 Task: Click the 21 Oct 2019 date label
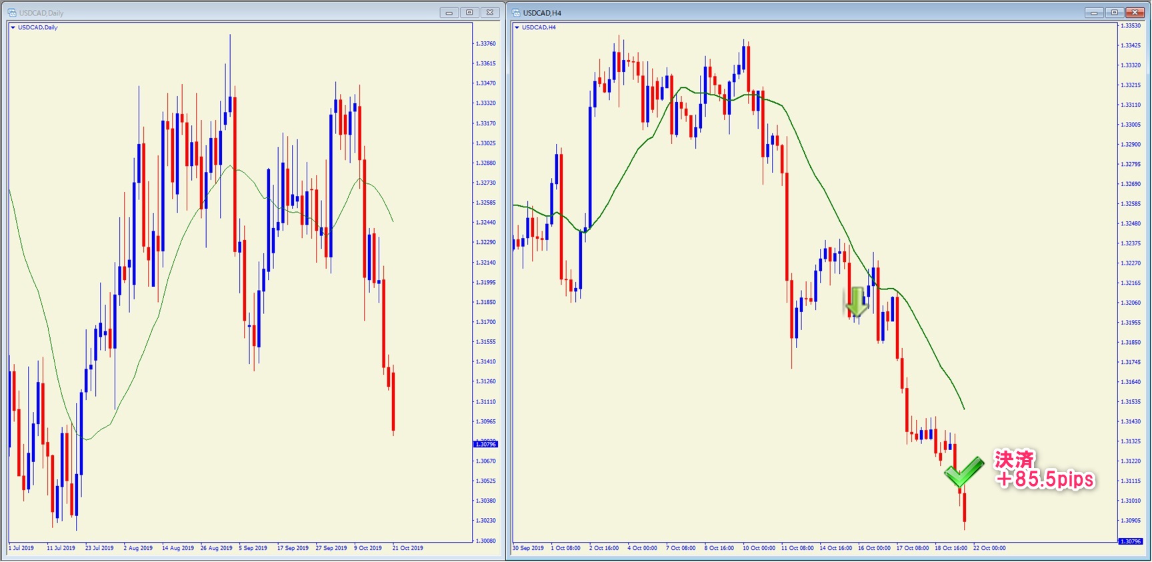(408, 548)
